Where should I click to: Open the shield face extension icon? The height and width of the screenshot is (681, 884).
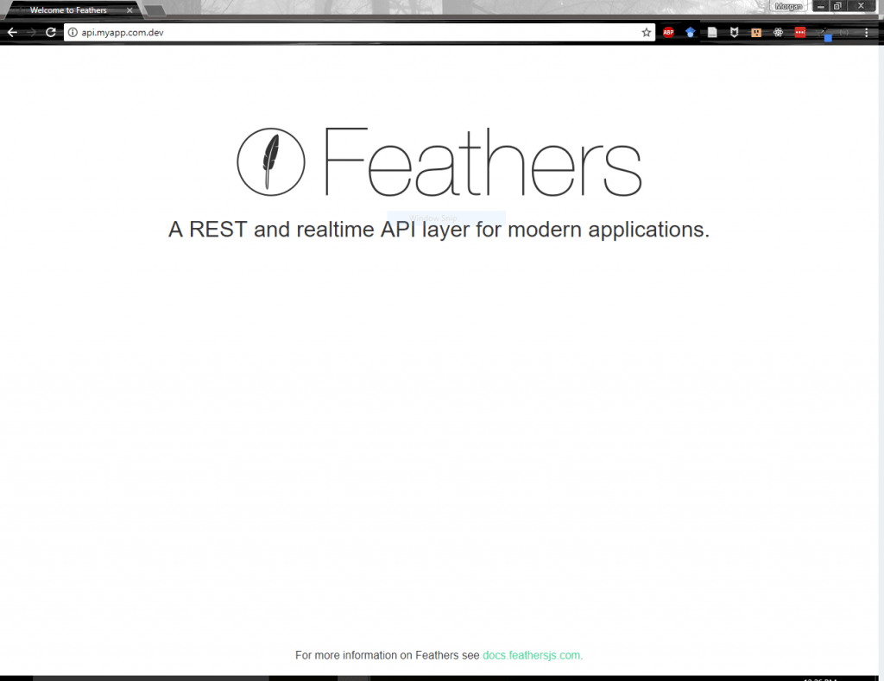[734, 33]
